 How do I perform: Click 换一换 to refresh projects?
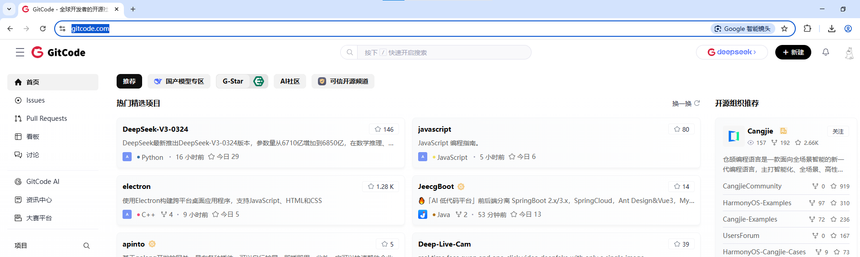point(682,104)
